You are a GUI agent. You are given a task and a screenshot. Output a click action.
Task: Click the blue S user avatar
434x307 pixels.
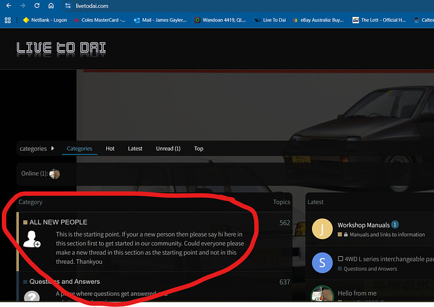click(322, 262)
